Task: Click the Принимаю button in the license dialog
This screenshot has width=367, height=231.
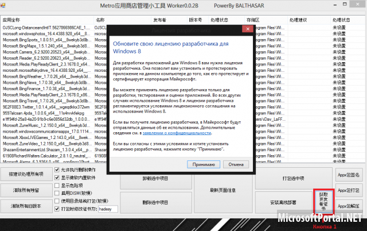Action: [x=204, y=164]
